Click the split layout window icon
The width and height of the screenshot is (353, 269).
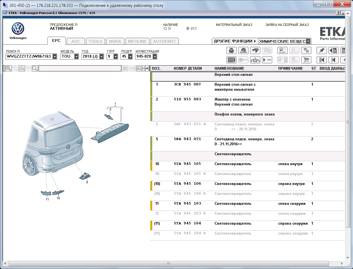139,68
